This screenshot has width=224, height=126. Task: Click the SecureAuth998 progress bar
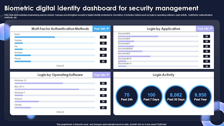158,51
